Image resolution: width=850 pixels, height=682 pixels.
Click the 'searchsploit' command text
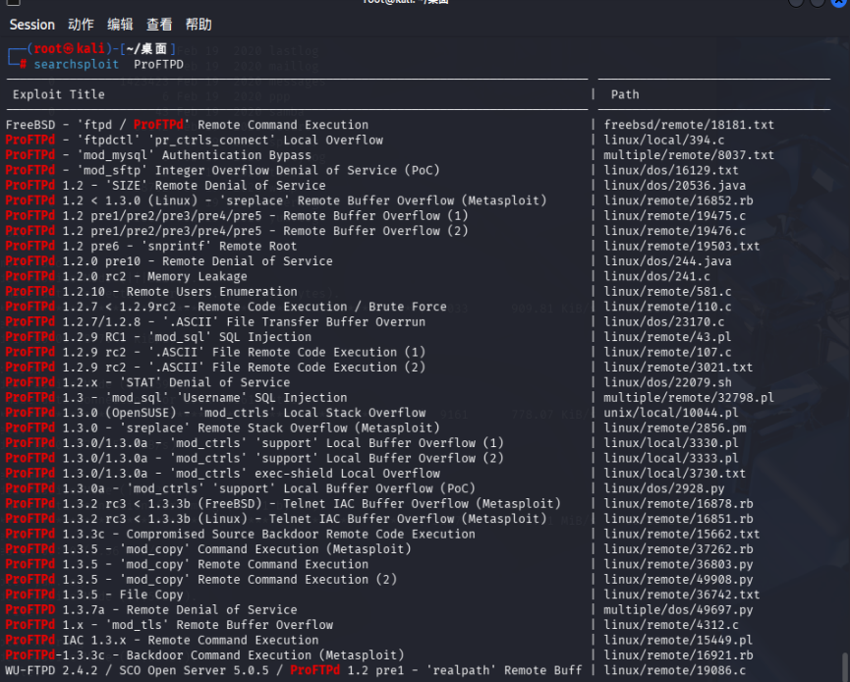(x=76, y=64)
